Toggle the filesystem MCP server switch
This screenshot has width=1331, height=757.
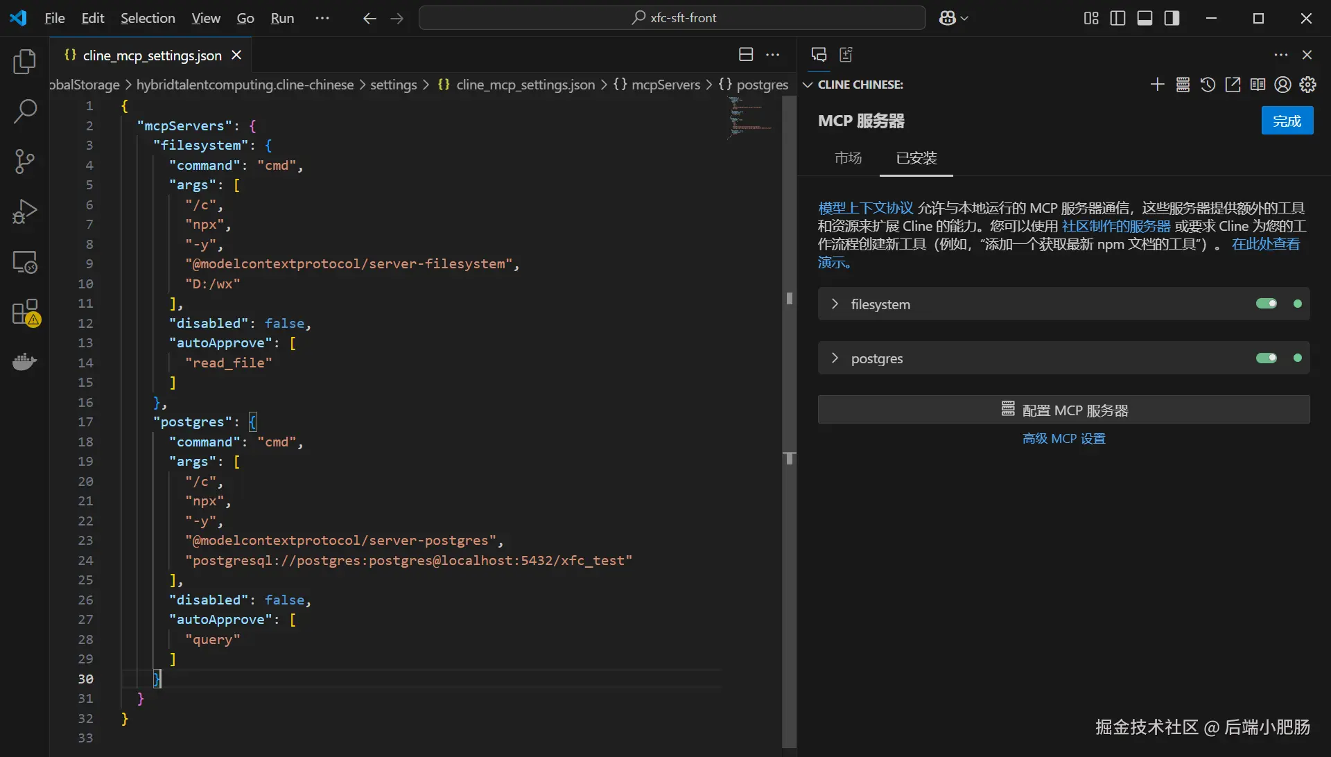(1266, 304)
